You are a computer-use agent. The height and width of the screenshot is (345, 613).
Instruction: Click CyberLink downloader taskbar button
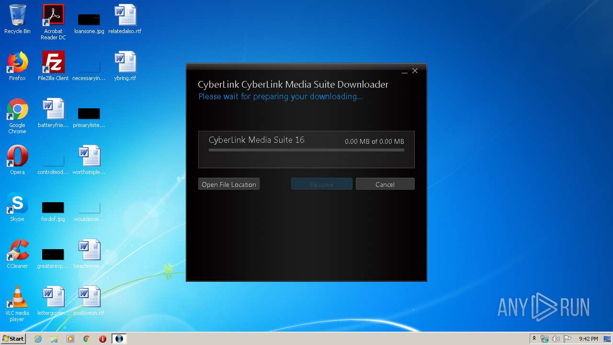[119, 339]
